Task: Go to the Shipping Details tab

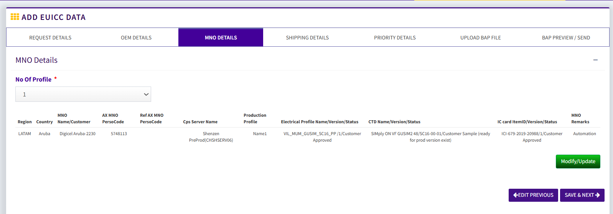Action: tap(307, 38)
